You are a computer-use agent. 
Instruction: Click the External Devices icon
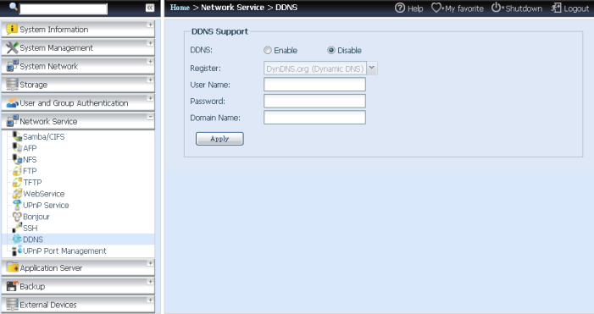13,304
